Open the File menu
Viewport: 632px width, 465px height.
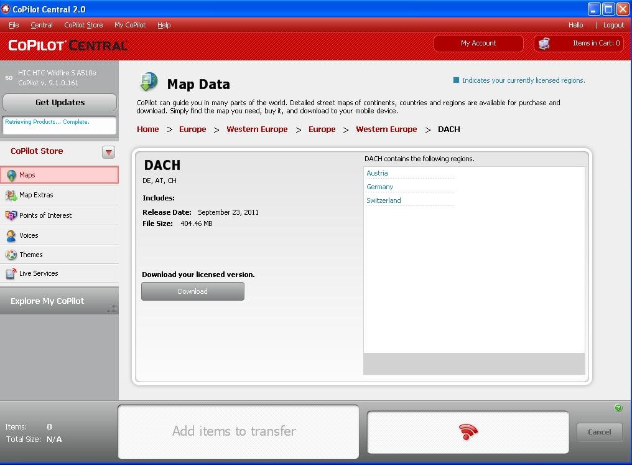(14, 25)
